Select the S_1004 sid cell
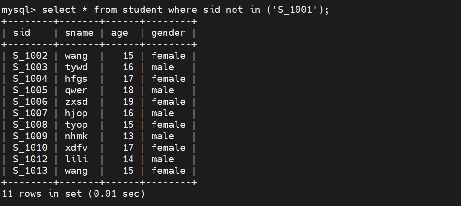 [x=30, y=79]
